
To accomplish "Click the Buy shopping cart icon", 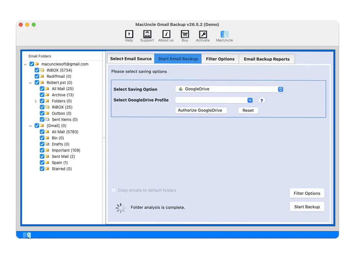I will click(x=185, y=34).
